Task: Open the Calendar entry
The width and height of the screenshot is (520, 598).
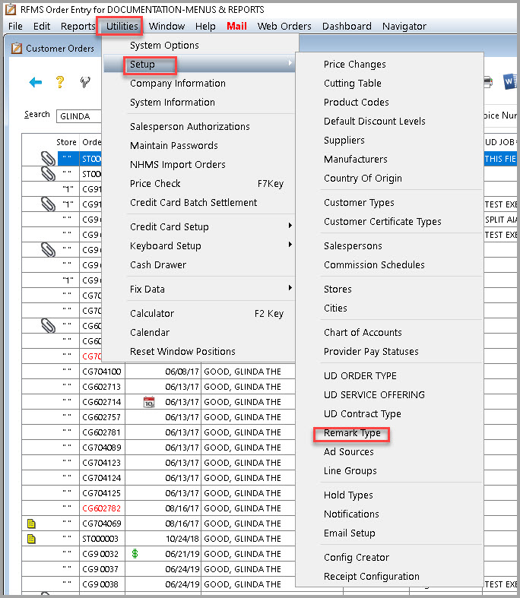Action: tap(150, 333)
